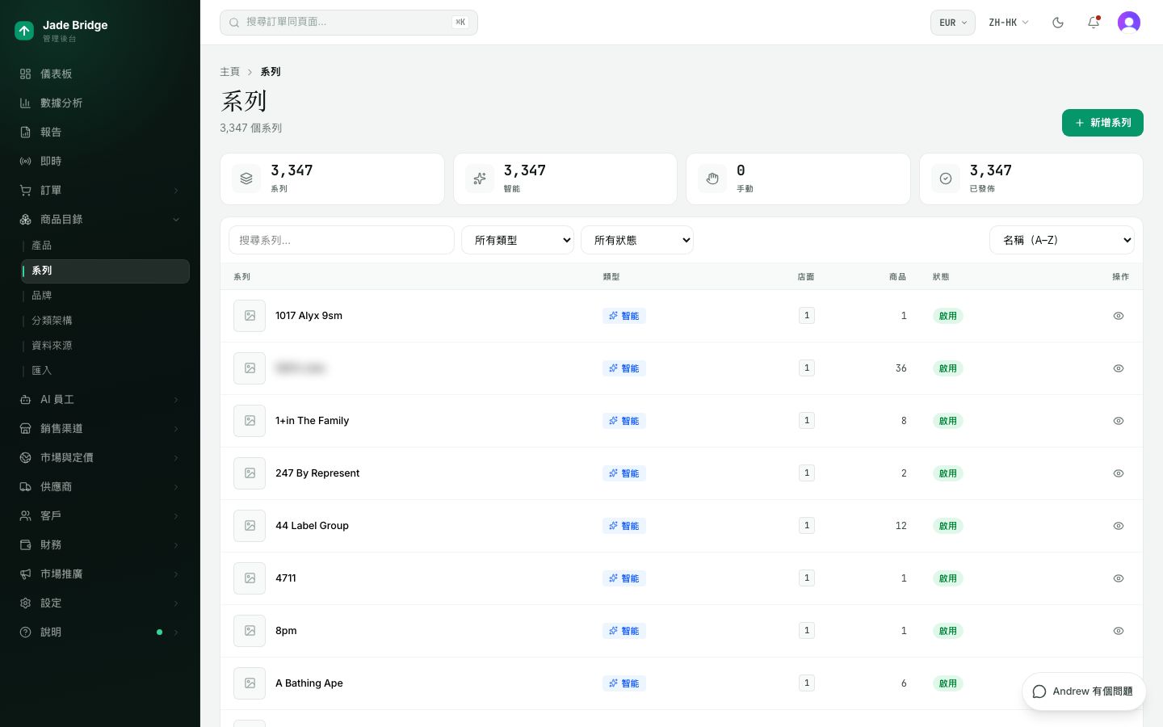
Task: View the 44 Label Group eye icon
Action: [x=1119, y=526]
